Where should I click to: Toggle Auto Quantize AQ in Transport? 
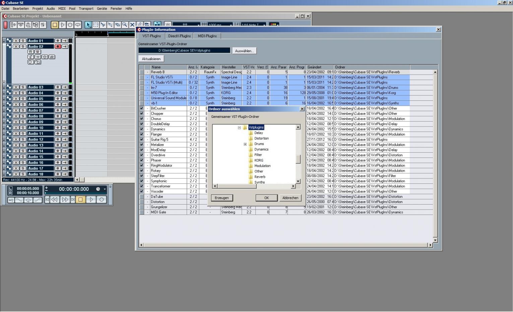pos(11,200)
